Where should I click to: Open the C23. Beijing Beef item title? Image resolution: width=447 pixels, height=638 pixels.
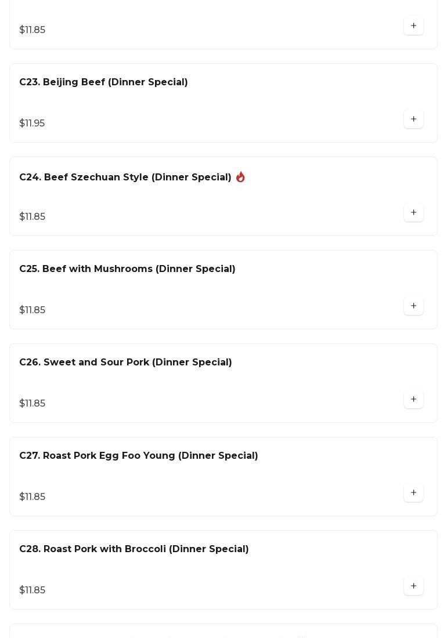pyautogui.click(x=103, y=82)
